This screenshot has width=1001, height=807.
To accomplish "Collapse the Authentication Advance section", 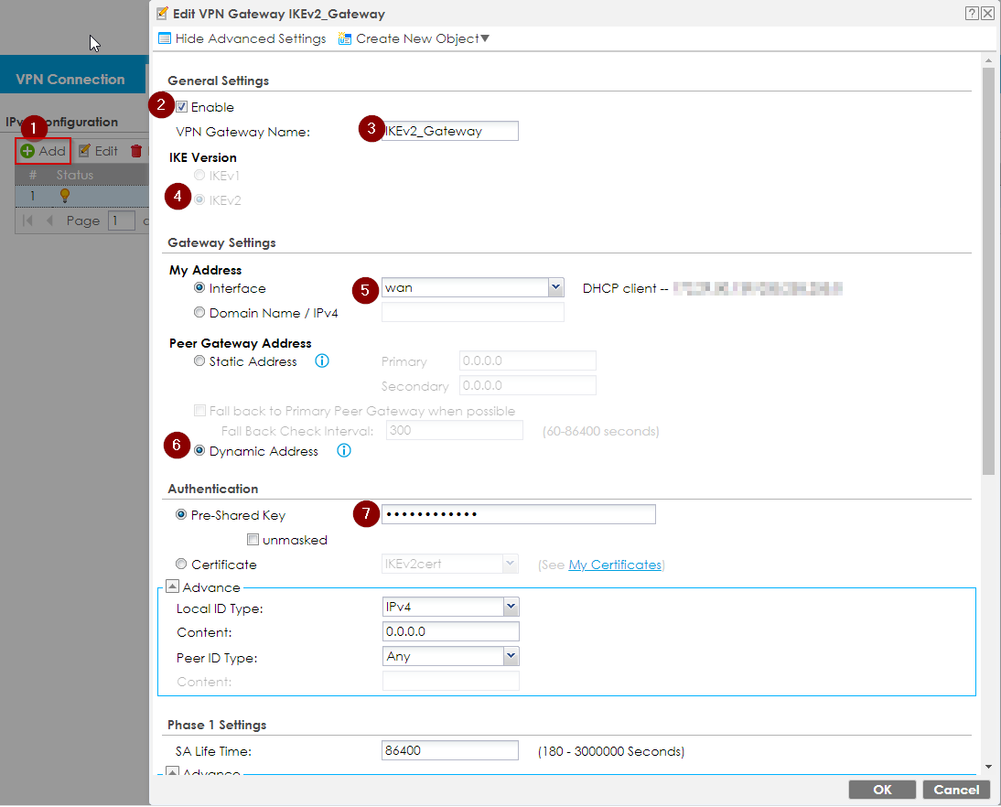I will 172,587.
